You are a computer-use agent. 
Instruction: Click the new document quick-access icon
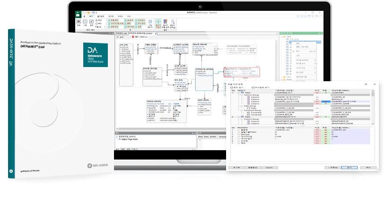click(84, 13)
